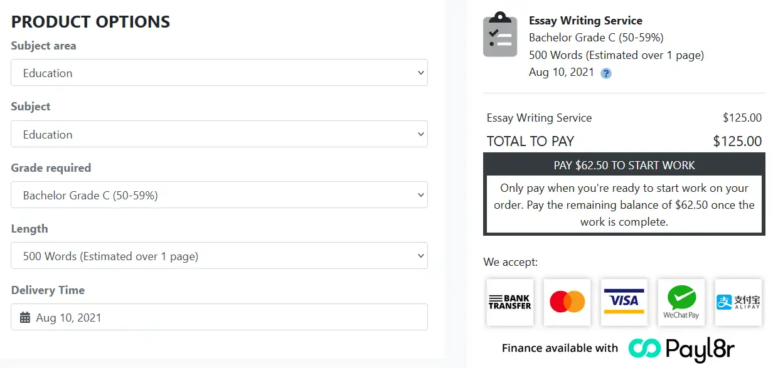Click the essay clipboard icon beside Essay Writing Service

pos(500,34)
